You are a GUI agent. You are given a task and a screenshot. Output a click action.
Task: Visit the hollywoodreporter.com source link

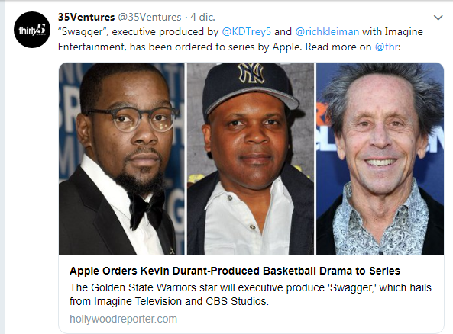[x=123, y=319]
